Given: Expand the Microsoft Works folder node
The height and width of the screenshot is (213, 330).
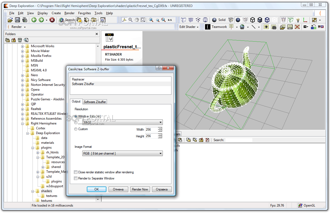Looking at the screenshot, I should coord(23,46).
